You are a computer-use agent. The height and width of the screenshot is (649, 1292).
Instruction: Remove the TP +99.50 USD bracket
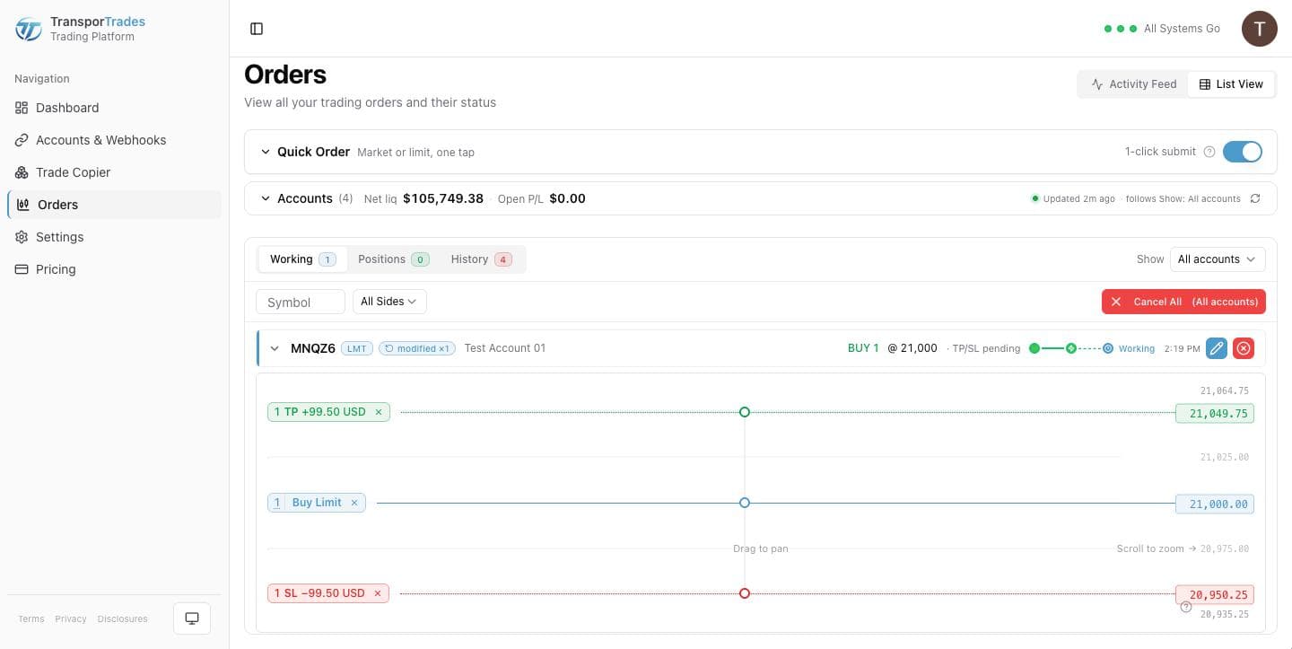tap(379, 412)
